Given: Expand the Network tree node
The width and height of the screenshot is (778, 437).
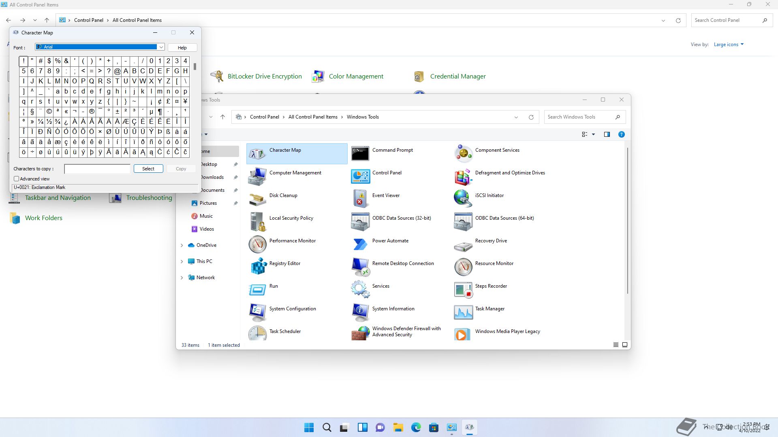Looking at the screenshot, I should click(182, 278).
